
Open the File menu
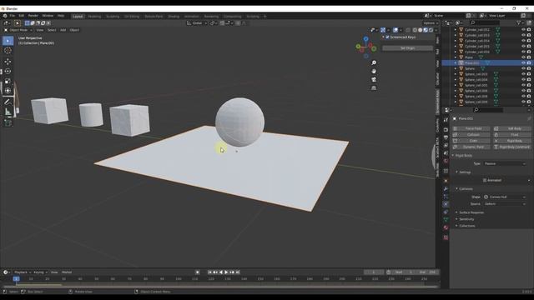[13, 16]
